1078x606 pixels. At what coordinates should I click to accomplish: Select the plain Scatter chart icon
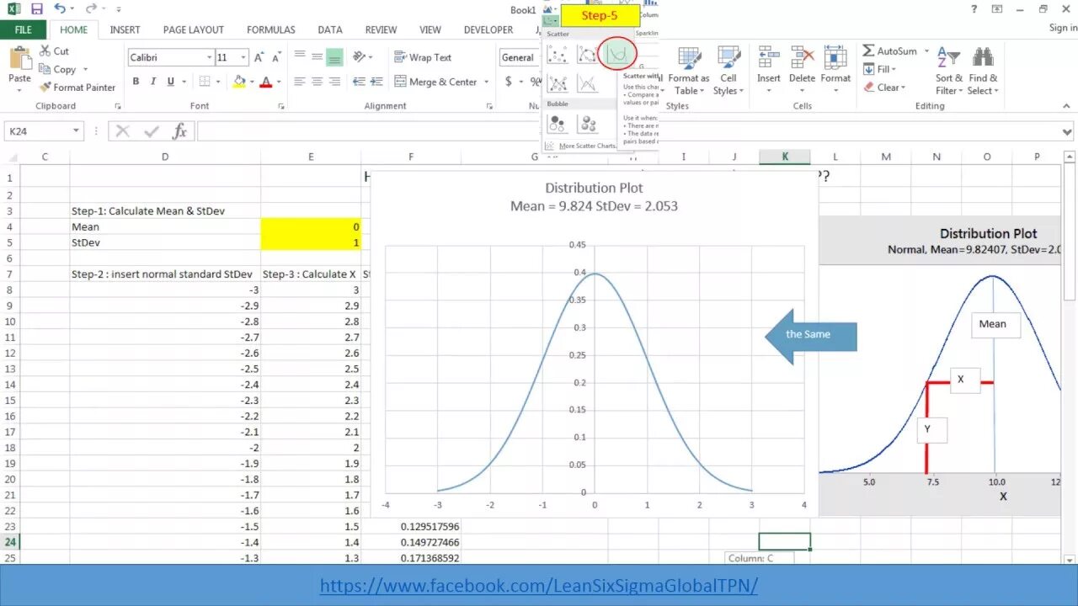[x=558, y=56]
